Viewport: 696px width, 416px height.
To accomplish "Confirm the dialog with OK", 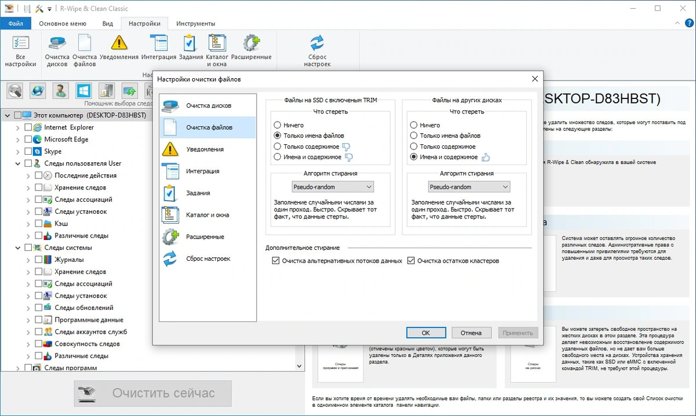I will (426, 333).
